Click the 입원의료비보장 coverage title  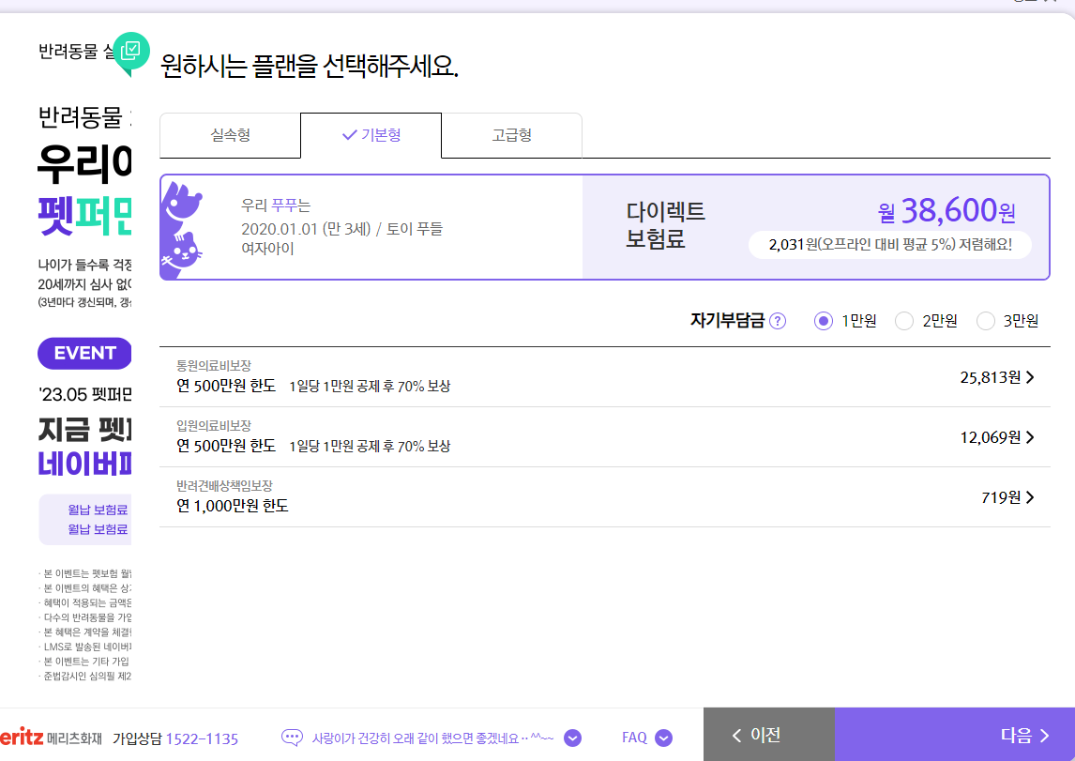pyautogui.click(x=214, y=426)
